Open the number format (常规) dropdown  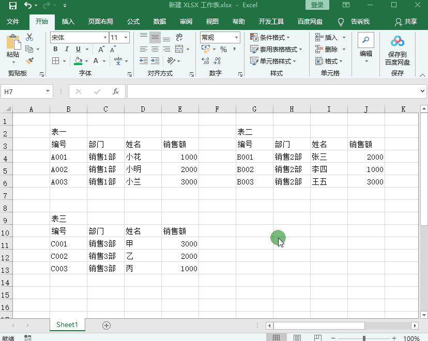pos(236,37)
